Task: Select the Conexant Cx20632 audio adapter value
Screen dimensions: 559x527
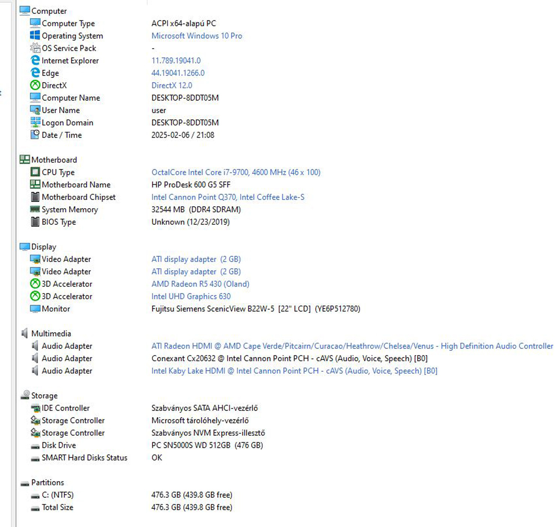Action: tap(289, 358)
